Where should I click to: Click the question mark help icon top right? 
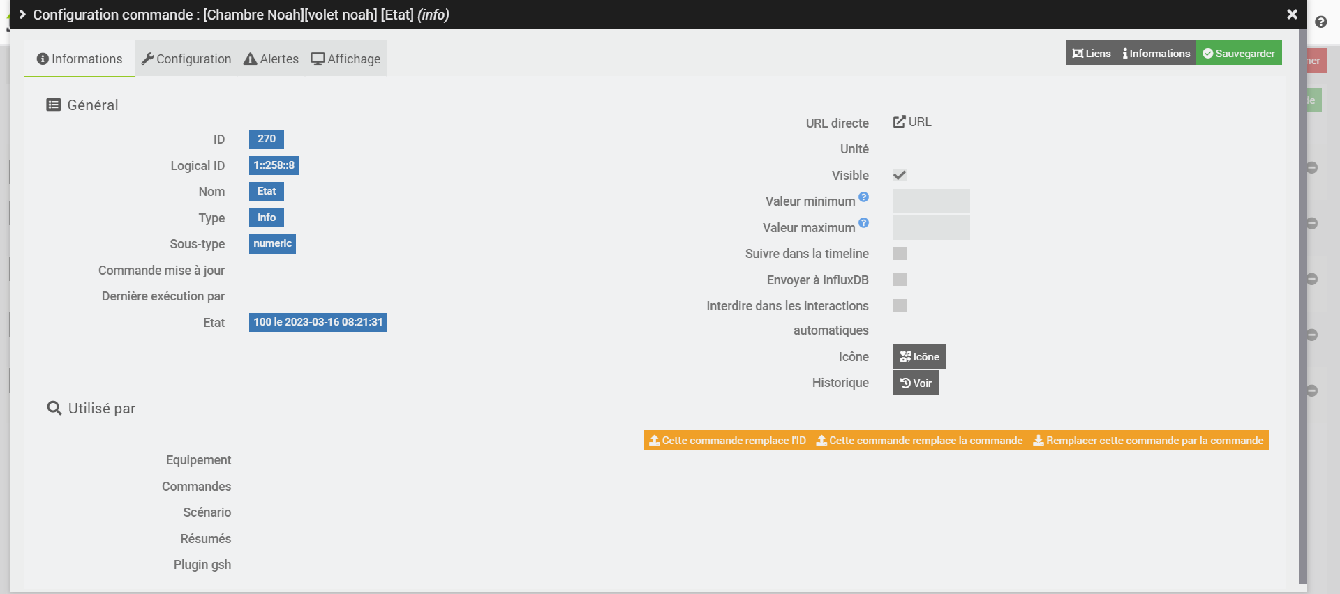pyautogui.click(x=1320, y=22)
